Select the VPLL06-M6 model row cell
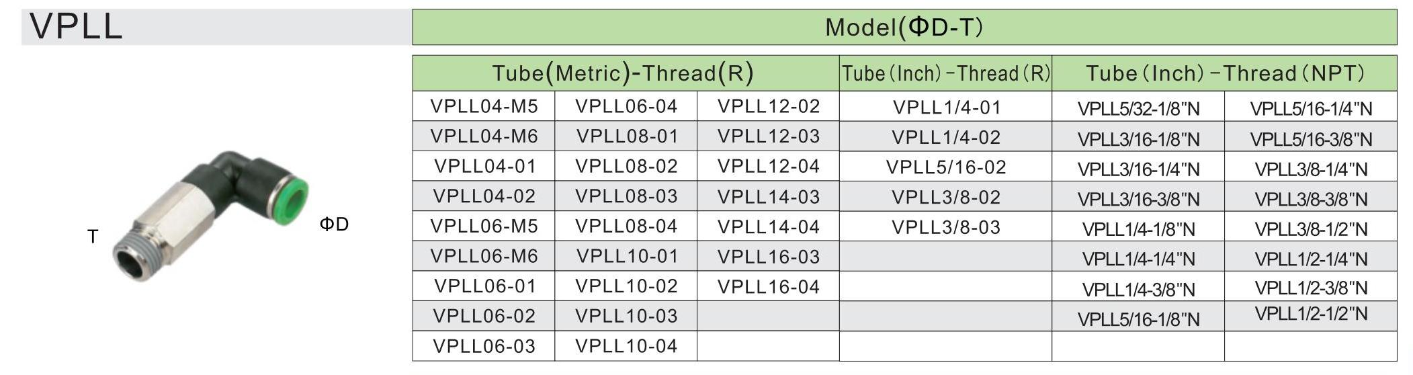1413x375 pixels. pyautogui.click(x=484, y=256)
